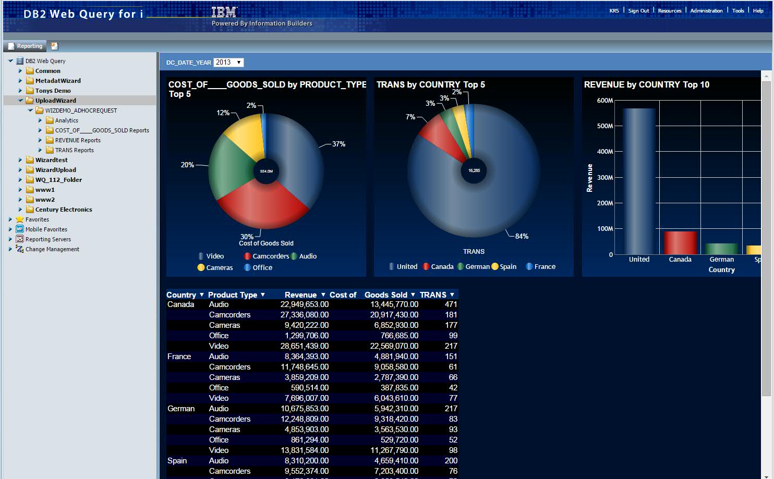This screenshot has width=774, height=479.
Task: Click the Canada red bar in revenue chart
Action: (x=680, y=243)
